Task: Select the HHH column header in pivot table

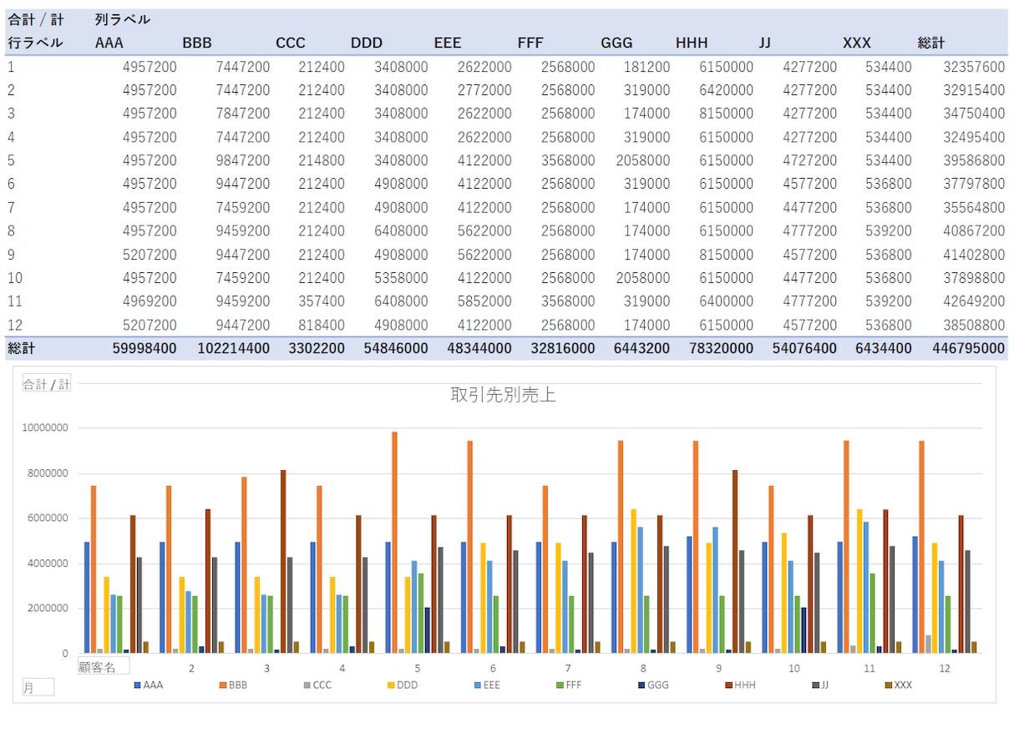Action: [x=692, y=43]
